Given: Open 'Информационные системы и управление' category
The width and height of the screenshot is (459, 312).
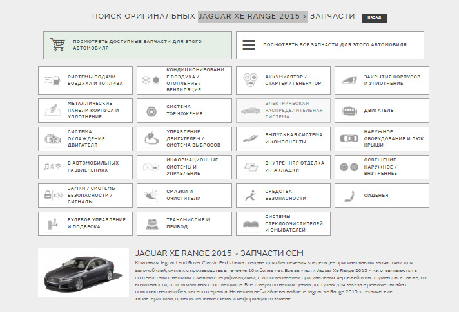Looking at the screenshot, I should tap(184, 167).
